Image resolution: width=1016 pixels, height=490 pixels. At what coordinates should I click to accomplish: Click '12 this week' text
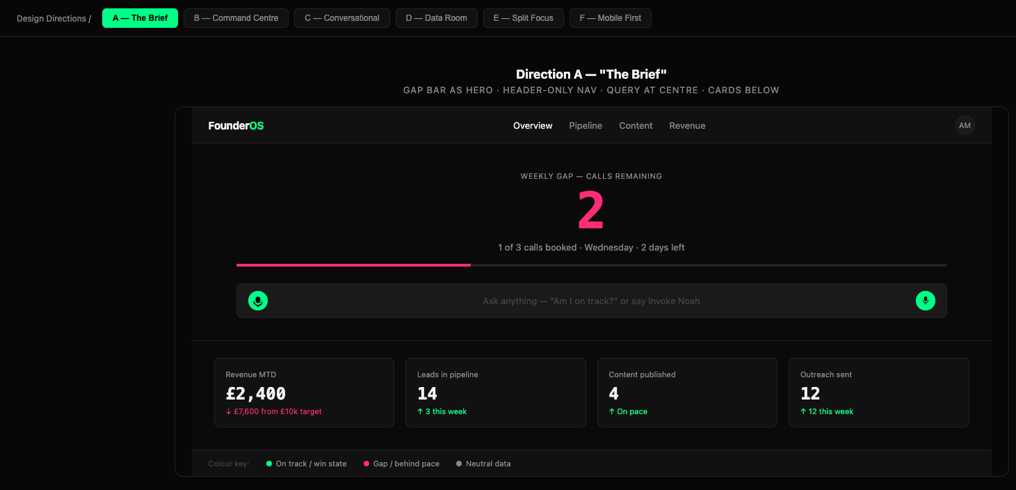[x=831, y=411]
